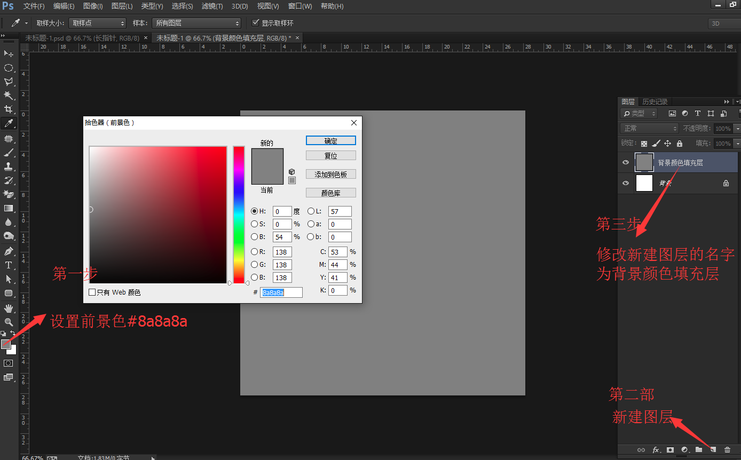The height and width of the screenshot is (460, 741).
Task: Select the Hand tool
Action: 9,308
